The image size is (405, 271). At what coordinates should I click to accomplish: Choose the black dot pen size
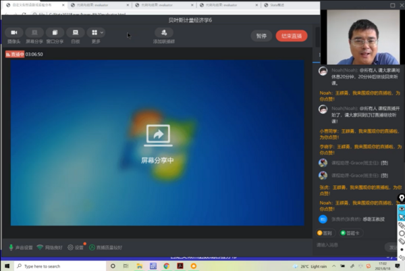pos(402,249)
